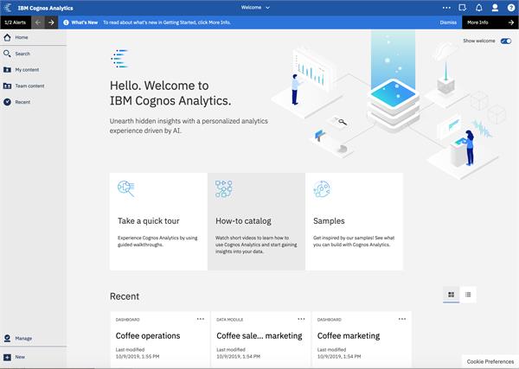Open Manage in the side navigation
519x369 pixels.
point(33,338)
